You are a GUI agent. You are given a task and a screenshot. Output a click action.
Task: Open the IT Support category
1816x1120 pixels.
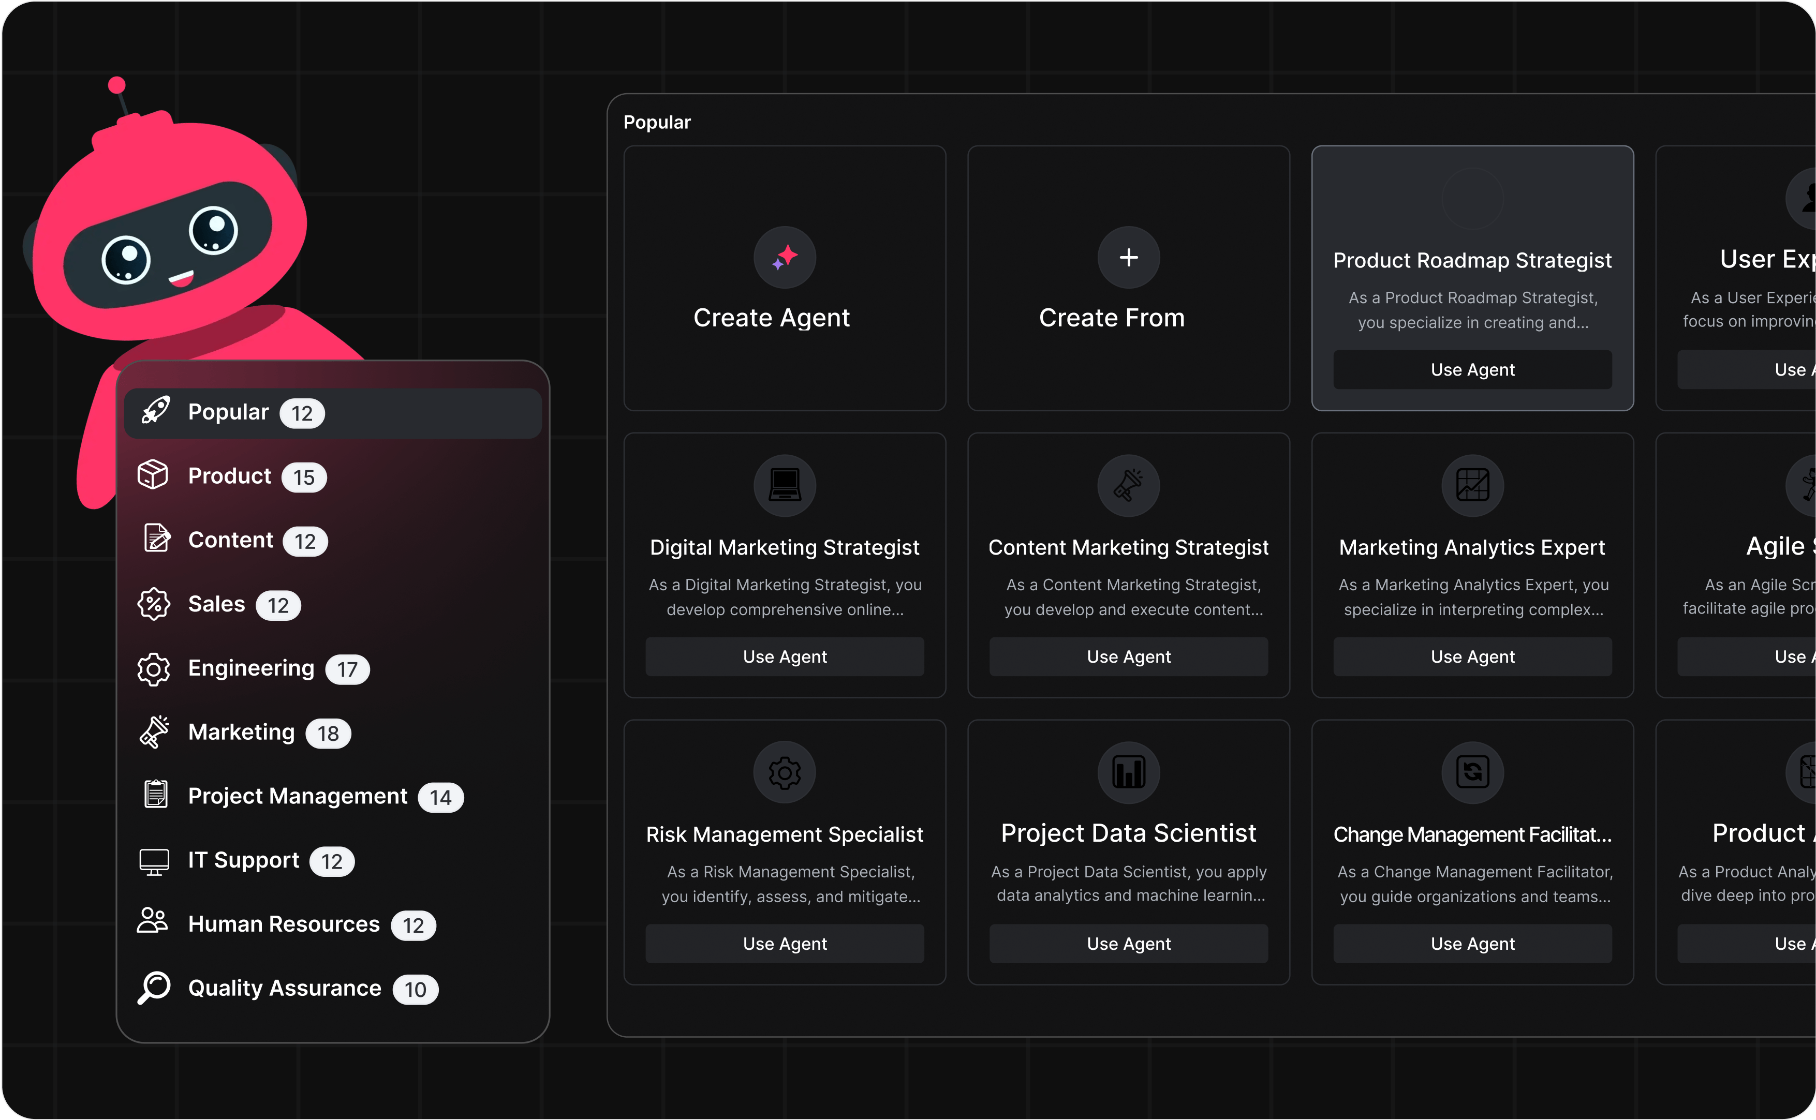pos(243,861)
